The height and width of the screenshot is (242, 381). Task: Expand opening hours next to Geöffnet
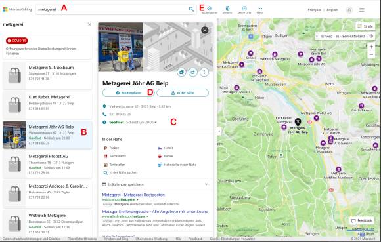(156, 123)
